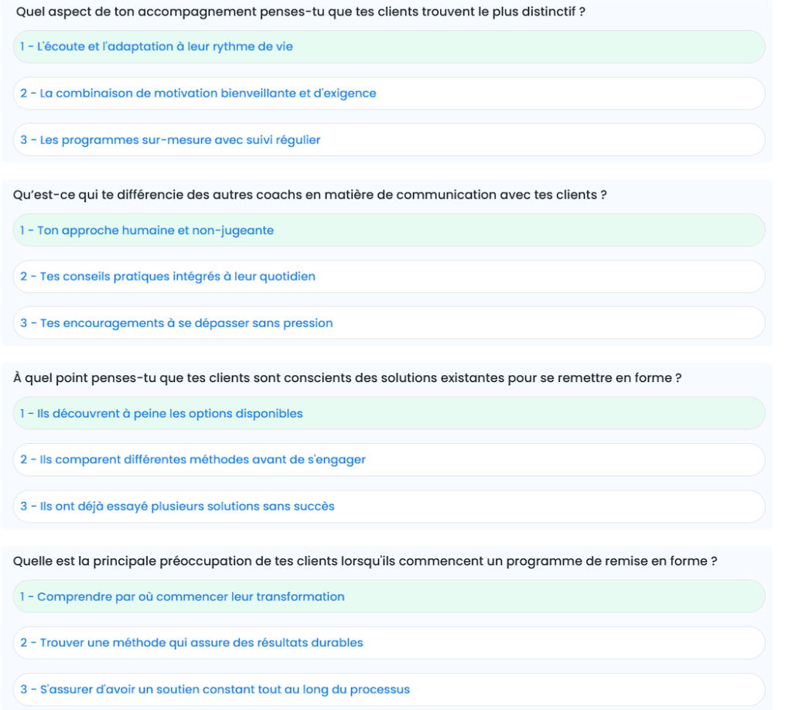Click question text "Quel aspect de ton accompagnement"
This screenshot has width=792, height=710.
(x=301, y=12)
